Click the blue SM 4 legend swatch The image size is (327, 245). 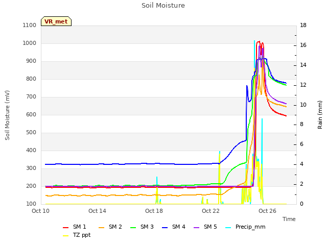165,228
